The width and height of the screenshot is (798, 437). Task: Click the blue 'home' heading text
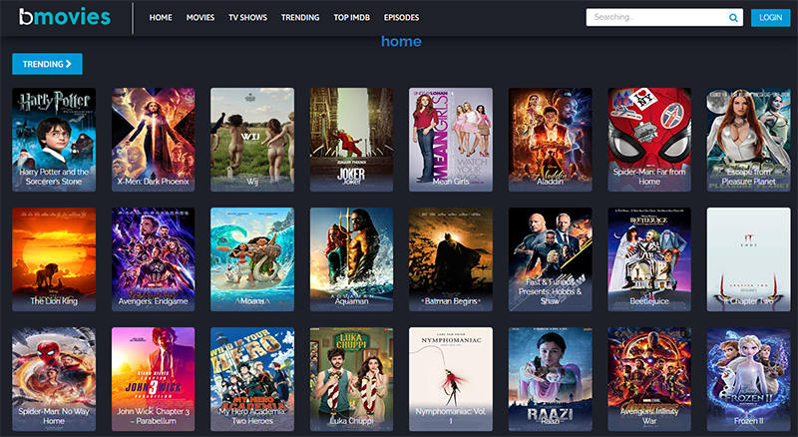click(401, 41)
